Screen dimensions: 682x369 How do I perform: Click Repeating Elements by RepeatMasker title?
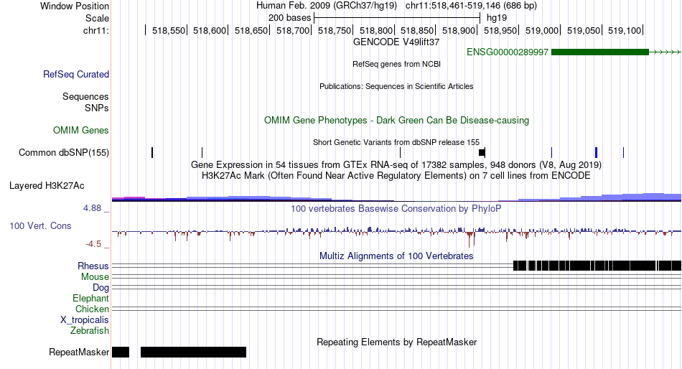pos(396,342)
